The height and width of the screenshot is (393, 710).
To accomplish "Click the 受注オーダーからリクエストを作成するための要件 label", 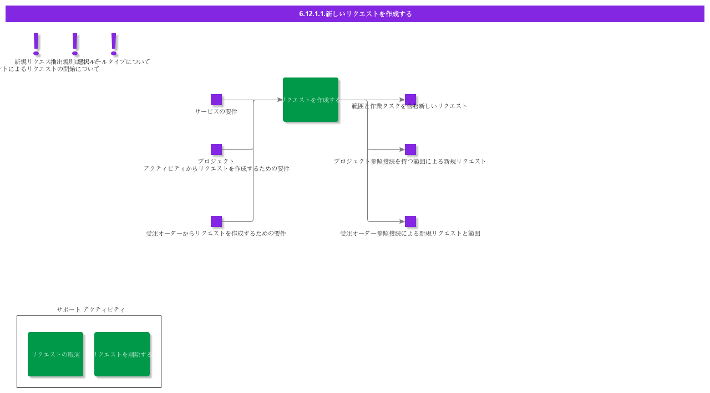I will point(216,234).
